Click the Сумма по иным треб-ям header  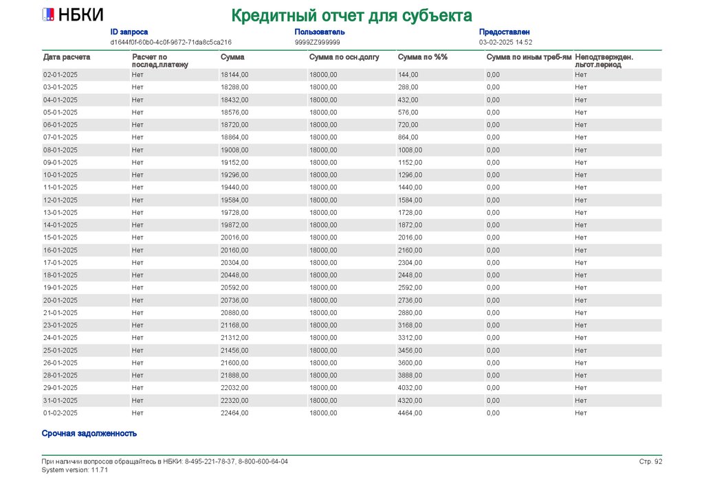click(x=529, y=57)
